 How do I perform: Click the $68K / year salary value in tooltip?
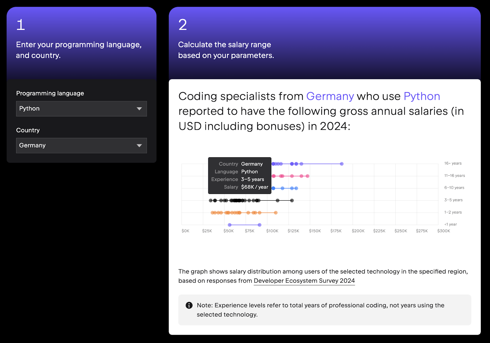pyautogui.click(x=254, y=187)
